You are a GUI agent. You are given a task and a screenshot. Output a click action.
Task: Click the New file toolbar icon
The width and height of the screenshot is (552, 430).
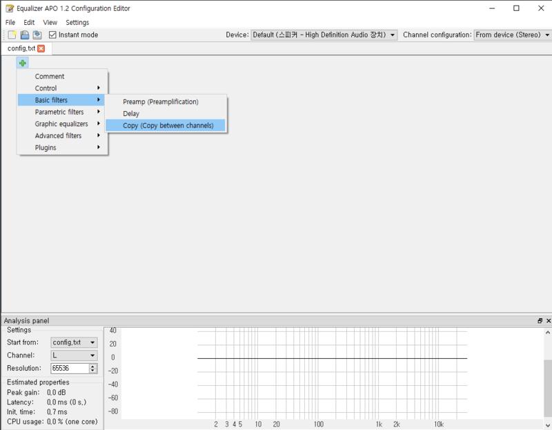(x=12, y=35)
